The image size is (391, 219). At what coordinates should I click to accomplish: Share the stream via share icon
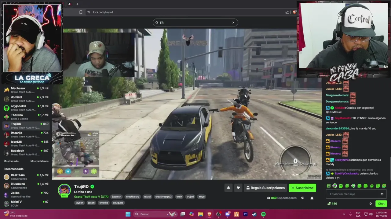pyautogui.click(x=302, y=198)
